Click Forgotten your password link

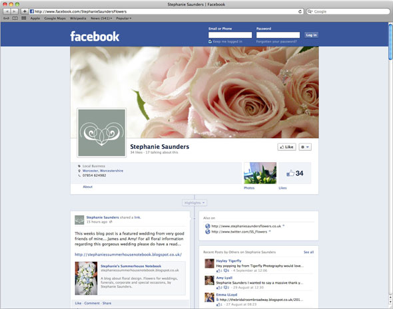[x=276, y=41]
